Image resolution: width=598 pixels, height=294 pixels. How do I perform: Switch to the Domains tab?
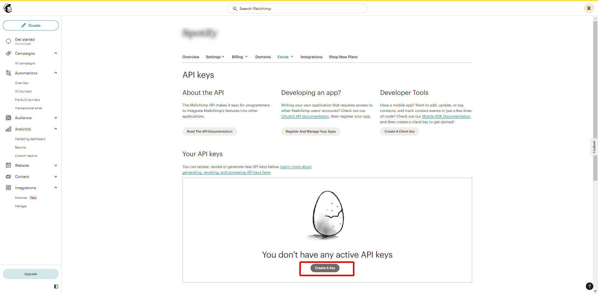click(263, 57)
